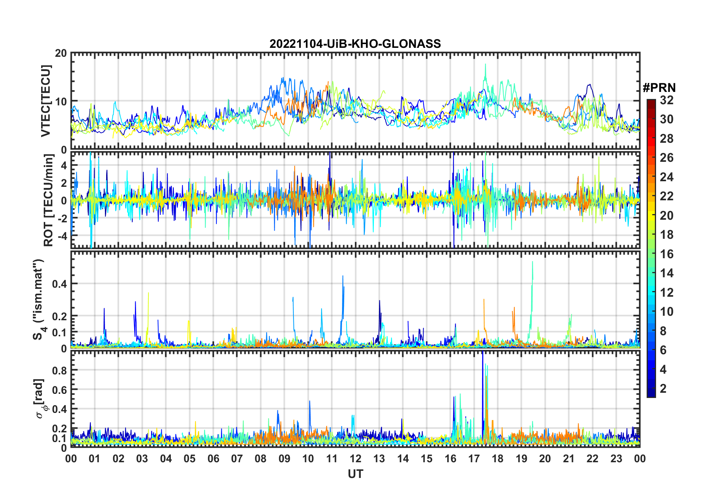Viewport: 711px width, 497px height.
Task: Click the plot title 20221104-UiB-KHO-GLONASS
Action: (x=355, y=44)
